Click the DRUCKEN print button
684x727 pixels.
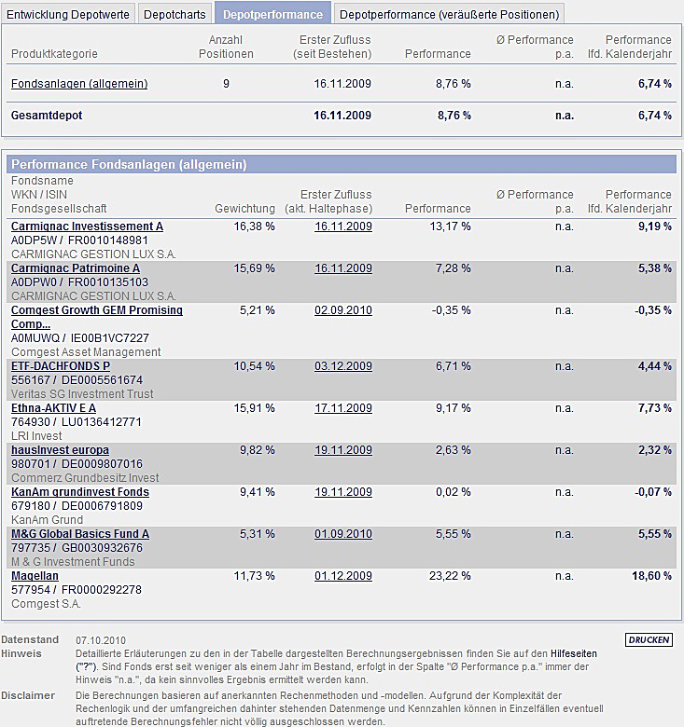coord(649,639)
